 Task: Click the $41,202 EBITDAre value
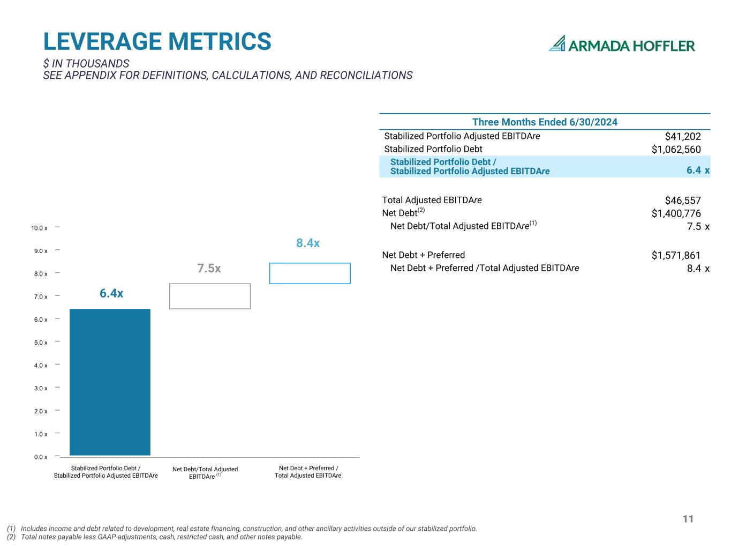click(x=682, y=136)
